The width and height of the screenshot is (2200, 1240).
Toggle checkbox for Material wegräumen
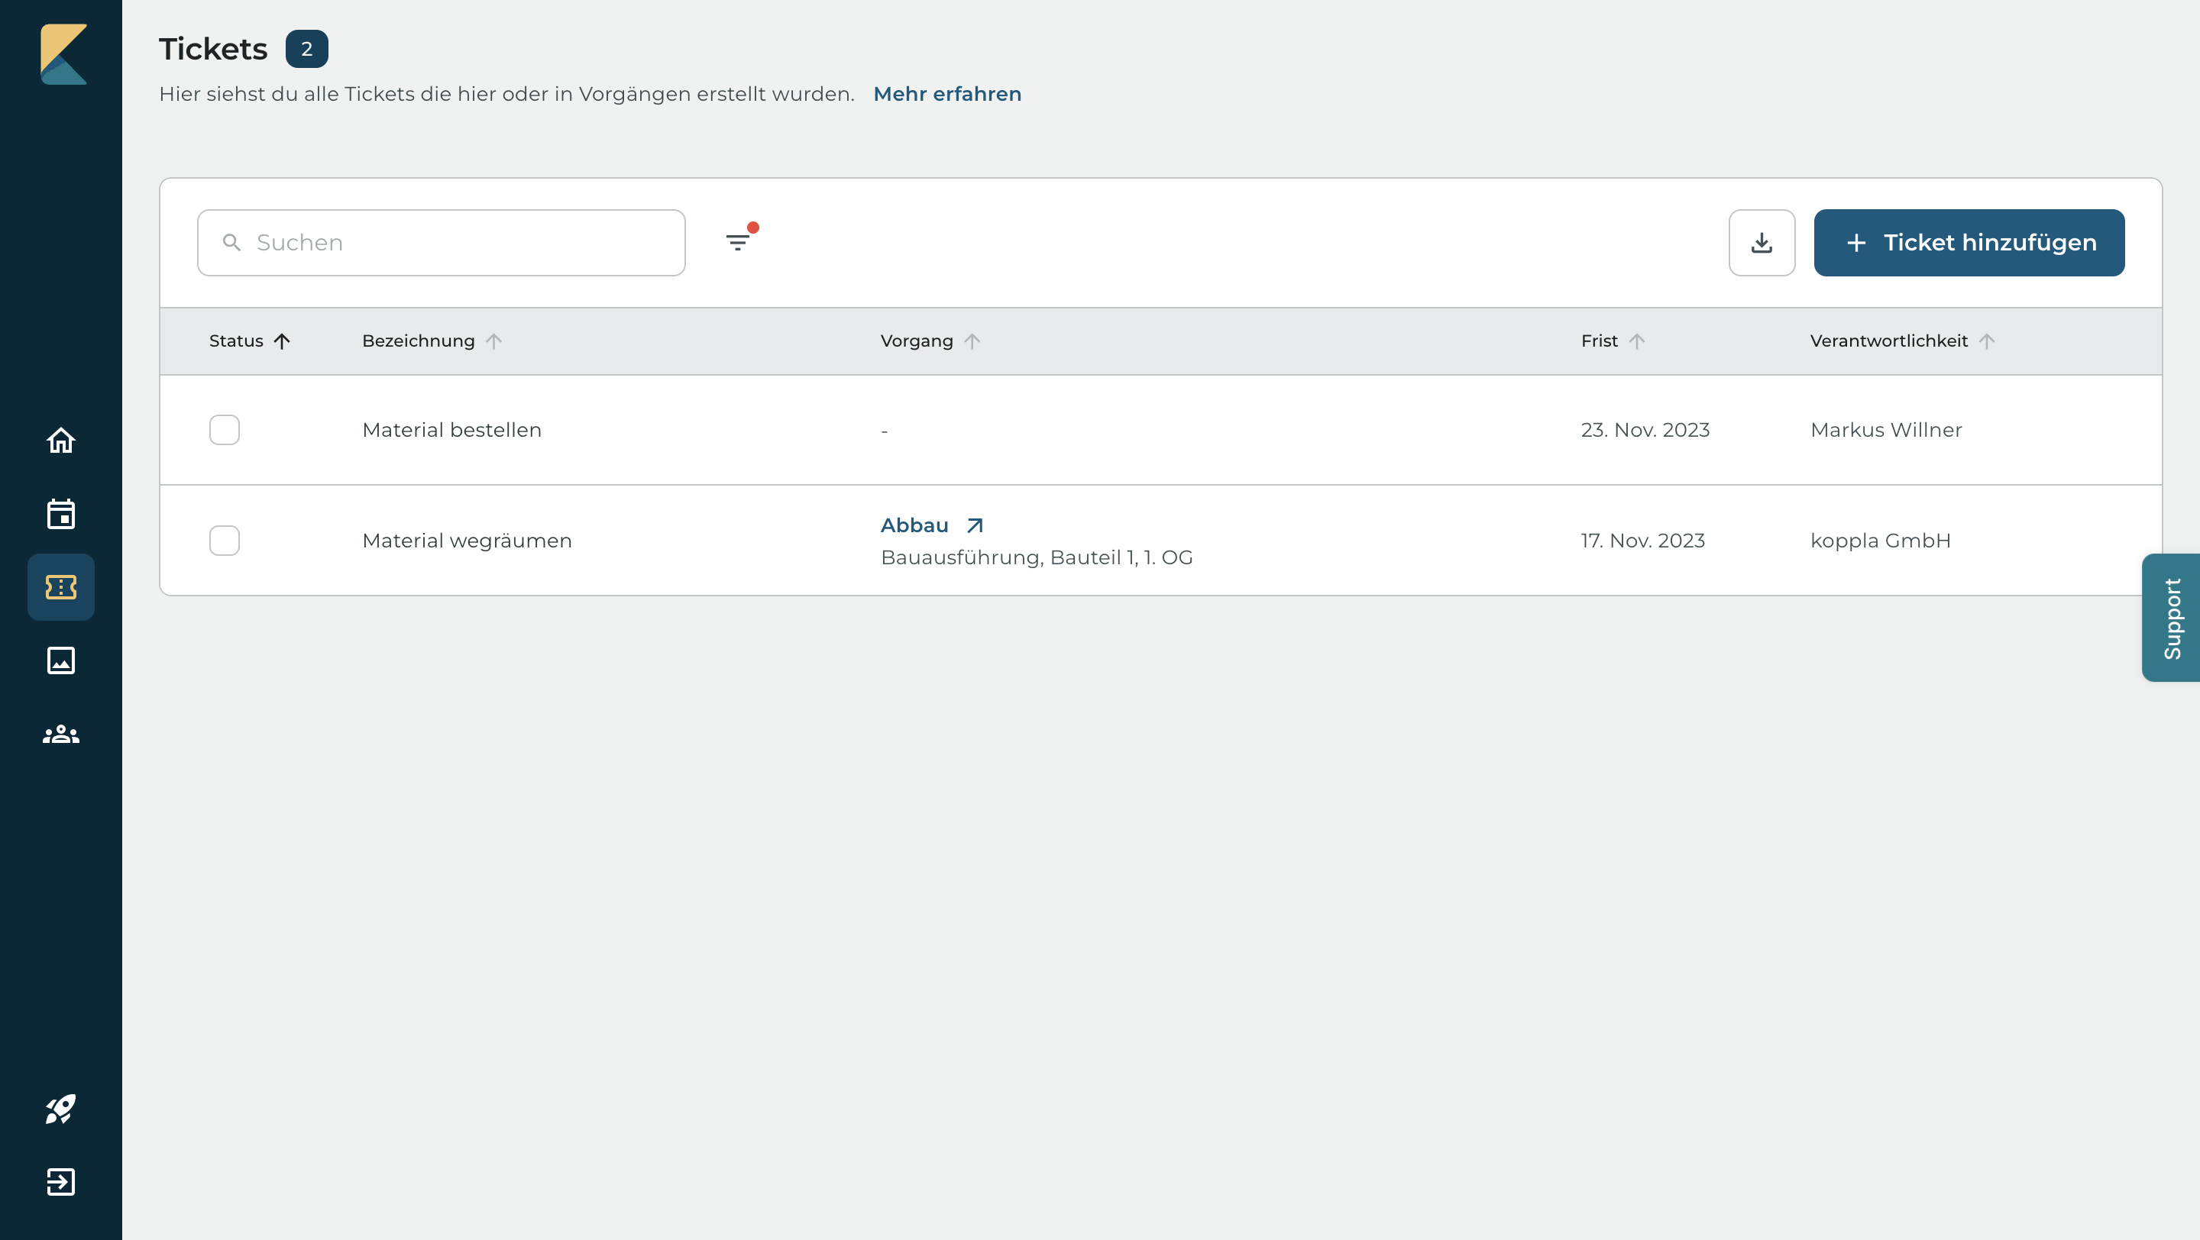pos(225,540)
